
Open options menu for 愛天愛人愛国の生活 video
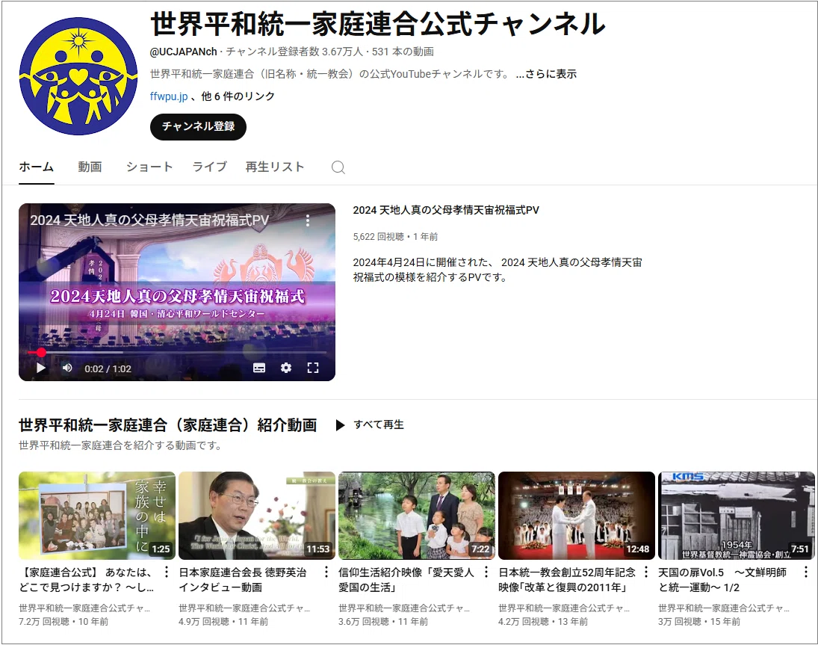coord(486,573)
